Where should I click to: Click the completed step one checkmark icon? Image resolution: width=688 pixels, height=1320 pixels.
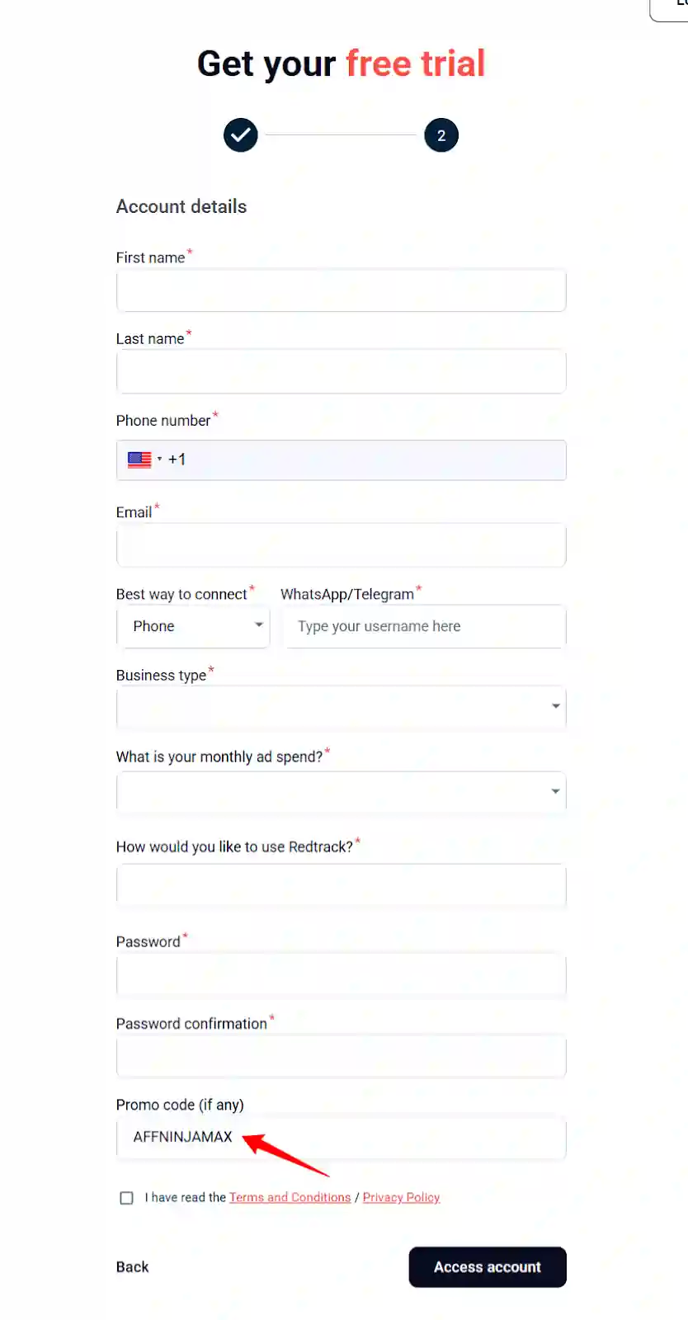click(241, 135)
